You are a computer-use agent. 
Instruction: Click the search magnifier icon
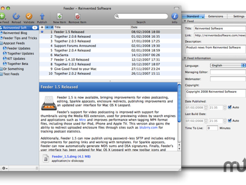(117, 16)
